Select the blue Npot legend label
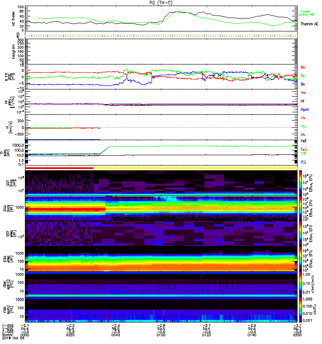 click(304, 110)
